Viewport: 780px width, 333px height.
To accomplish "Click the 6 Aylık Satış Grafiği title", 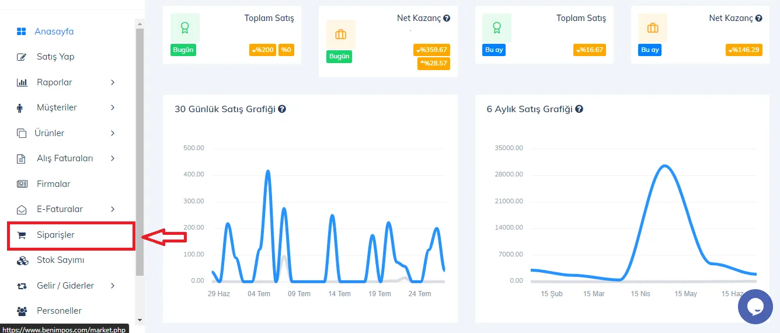I will [530, 109].
